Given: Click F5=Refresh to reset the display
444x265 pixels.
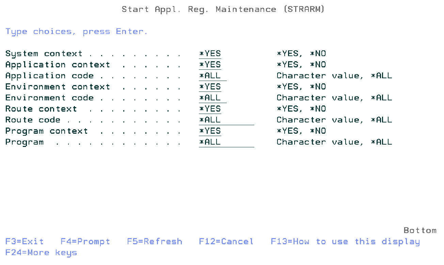Looking at the screenshot, I should click(155, 242).
